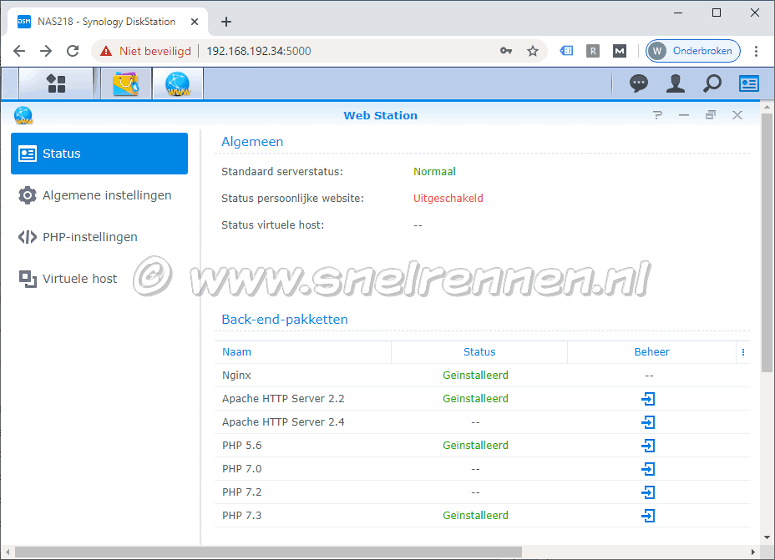Open PHP-instellingen in the sidebar
Screen dimensions: 775x560
(x=99, y=237)
